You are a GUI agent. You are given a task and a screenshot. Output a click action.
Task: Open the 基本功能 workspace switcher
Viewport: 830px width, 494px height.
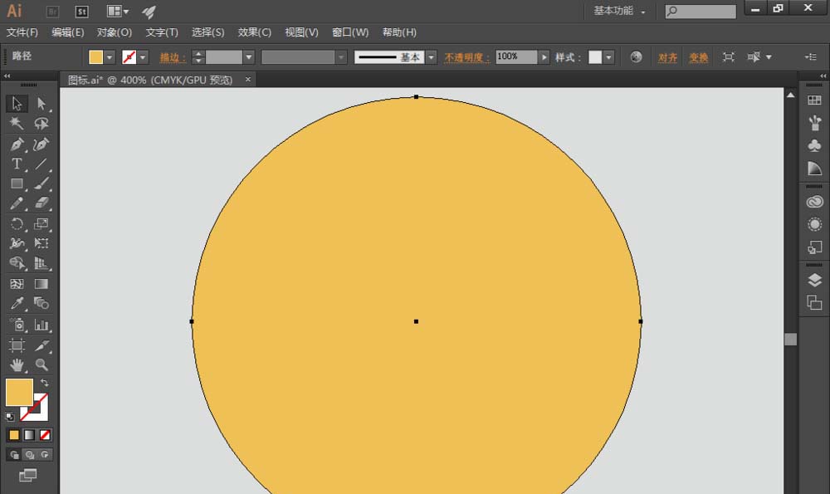pyautogui.click(x=619, y=11)
